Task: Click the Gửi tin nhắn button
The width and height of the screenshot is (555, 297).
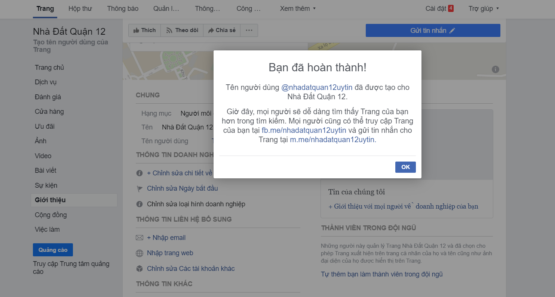Action: [x=433, y=31]
